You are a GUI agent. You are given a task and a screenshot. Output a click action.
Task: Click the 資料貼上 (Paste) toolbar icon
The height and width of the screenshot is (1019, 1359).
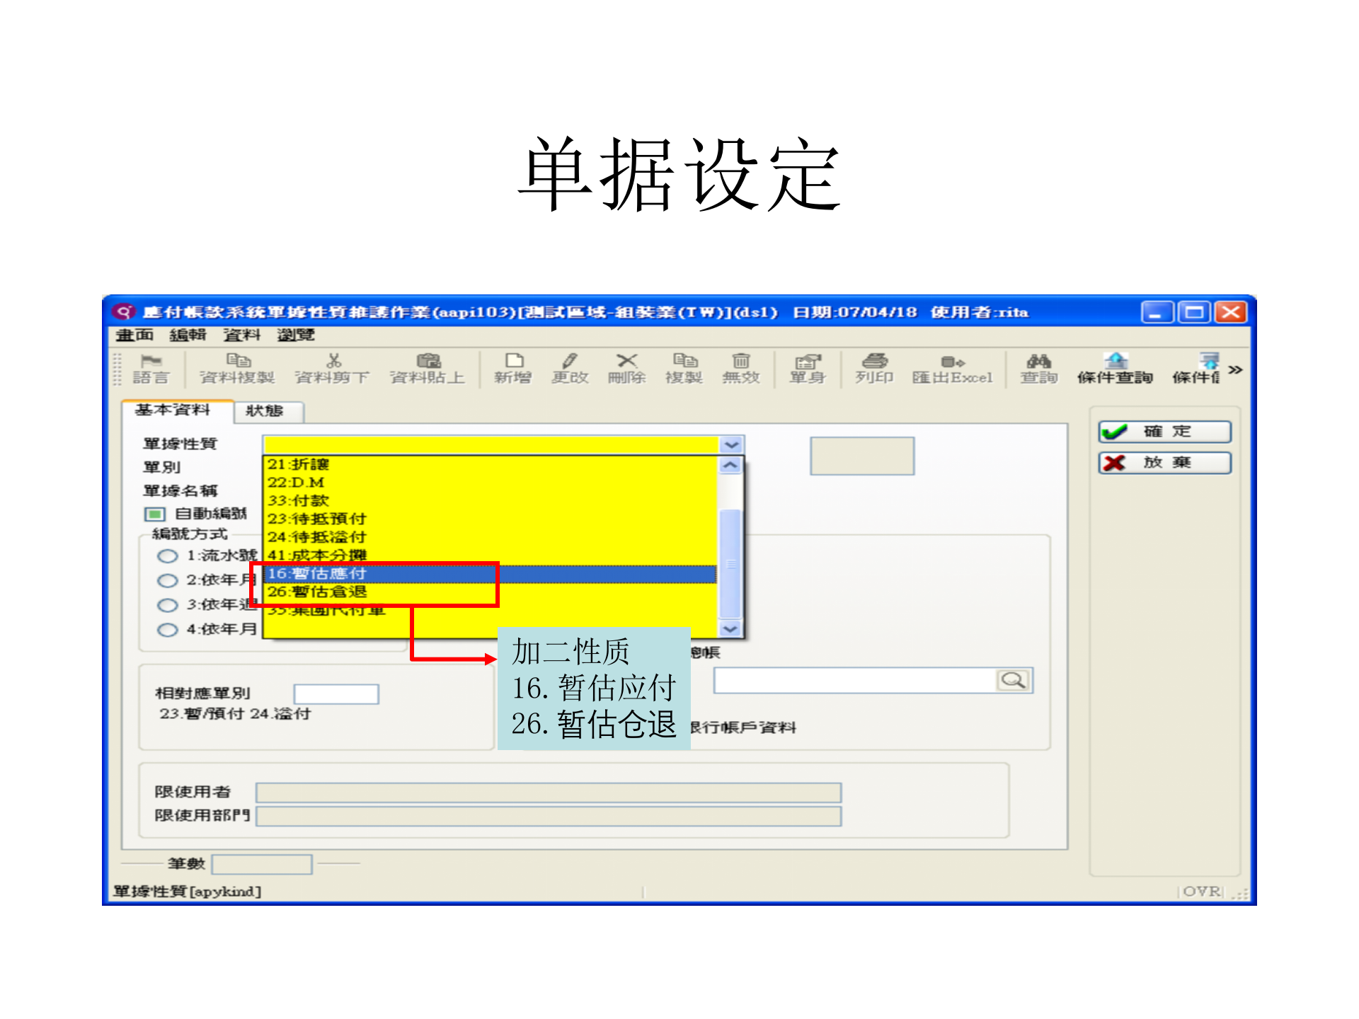point(428,368)
